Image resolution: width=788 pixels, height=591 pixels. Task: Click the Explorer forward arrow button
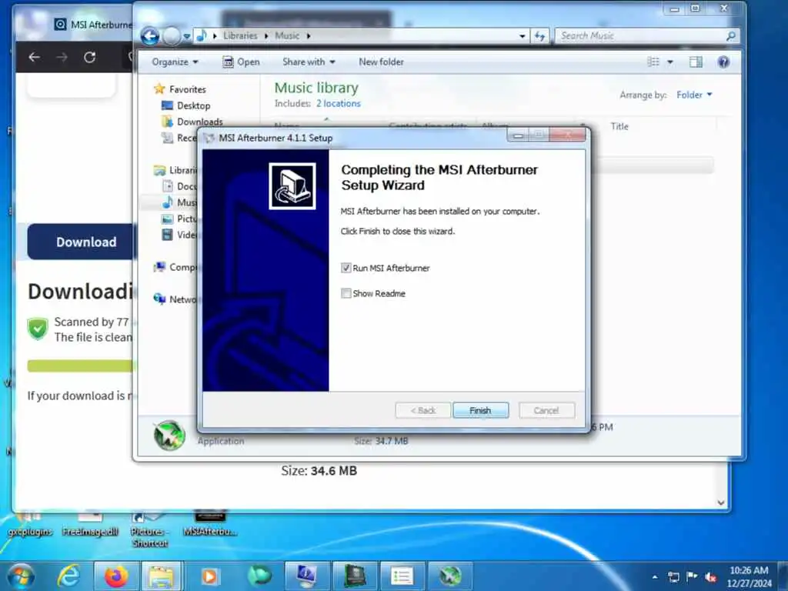click(x=172, y=36)
